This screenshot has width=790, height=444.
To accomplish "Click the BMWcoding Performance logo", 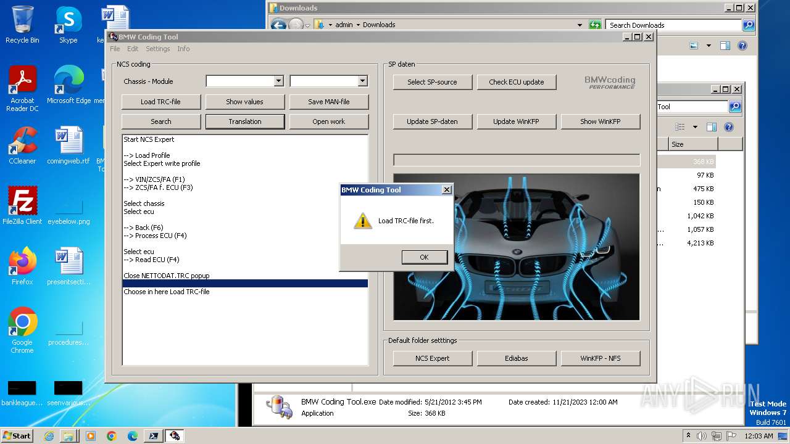I will coord(610,83).
